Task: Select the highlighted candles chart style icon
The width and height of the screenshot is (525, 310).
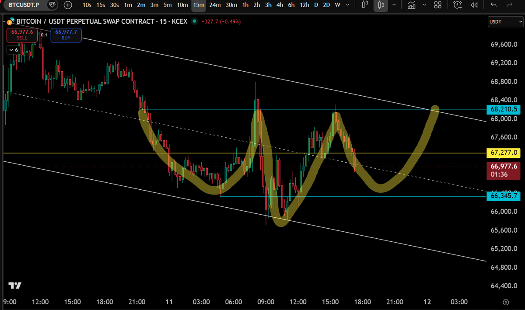Action: [x=381, y=5]
